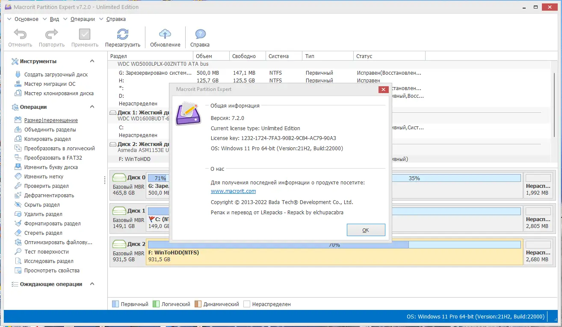Click the Первичный legend color swatch
The width and height of the screenshot is (562, 327).
click(x=115, y=304)
